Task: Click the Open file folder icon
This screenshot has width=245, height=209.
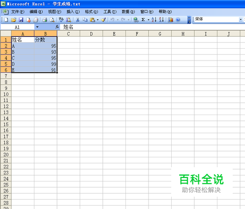Action: point(14,20)
